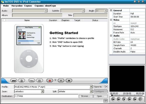Open the Subtitle dropdown
This screenshot has height=104, width=146.
(x=83, y=11)
